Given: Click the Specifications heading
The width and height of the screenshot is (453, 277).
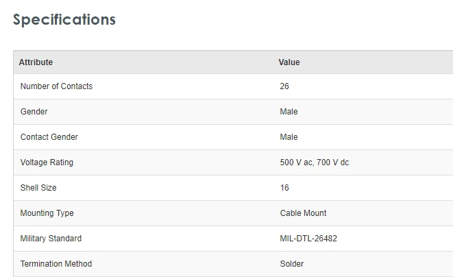Looking at the screenshot, I should (64, 20).
